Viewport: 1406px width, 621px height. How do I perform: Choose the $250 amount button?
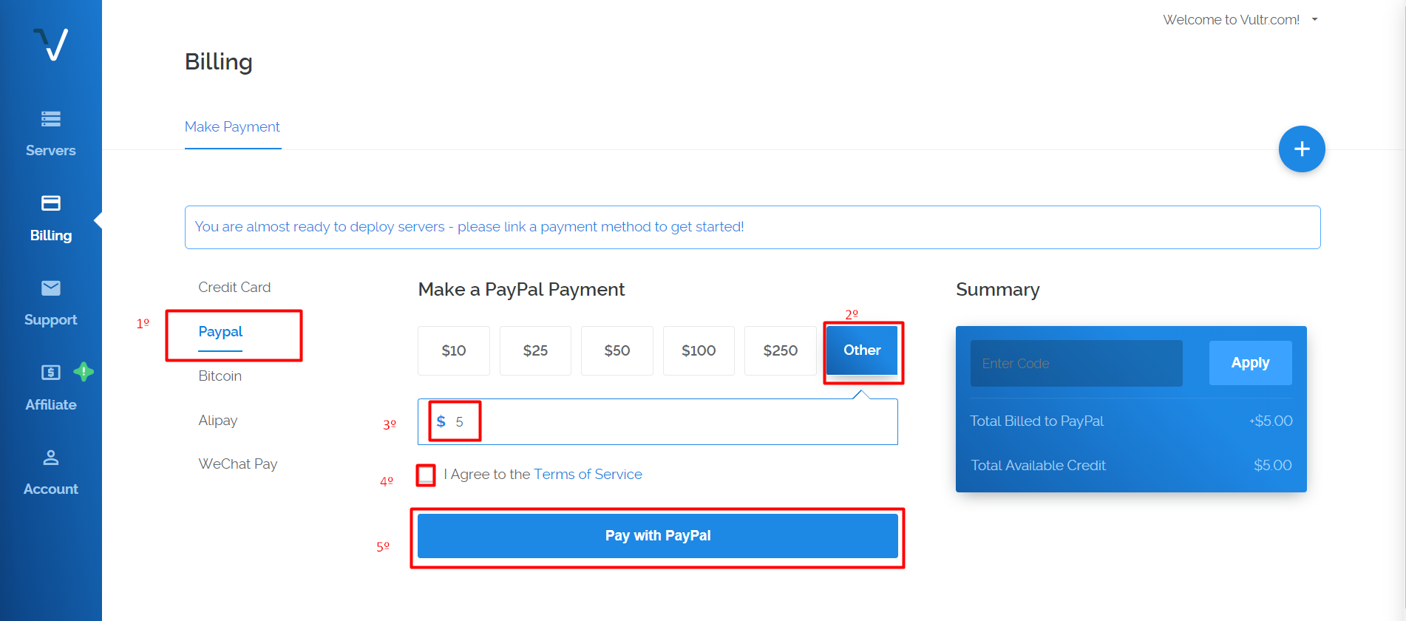coord(781,350)
